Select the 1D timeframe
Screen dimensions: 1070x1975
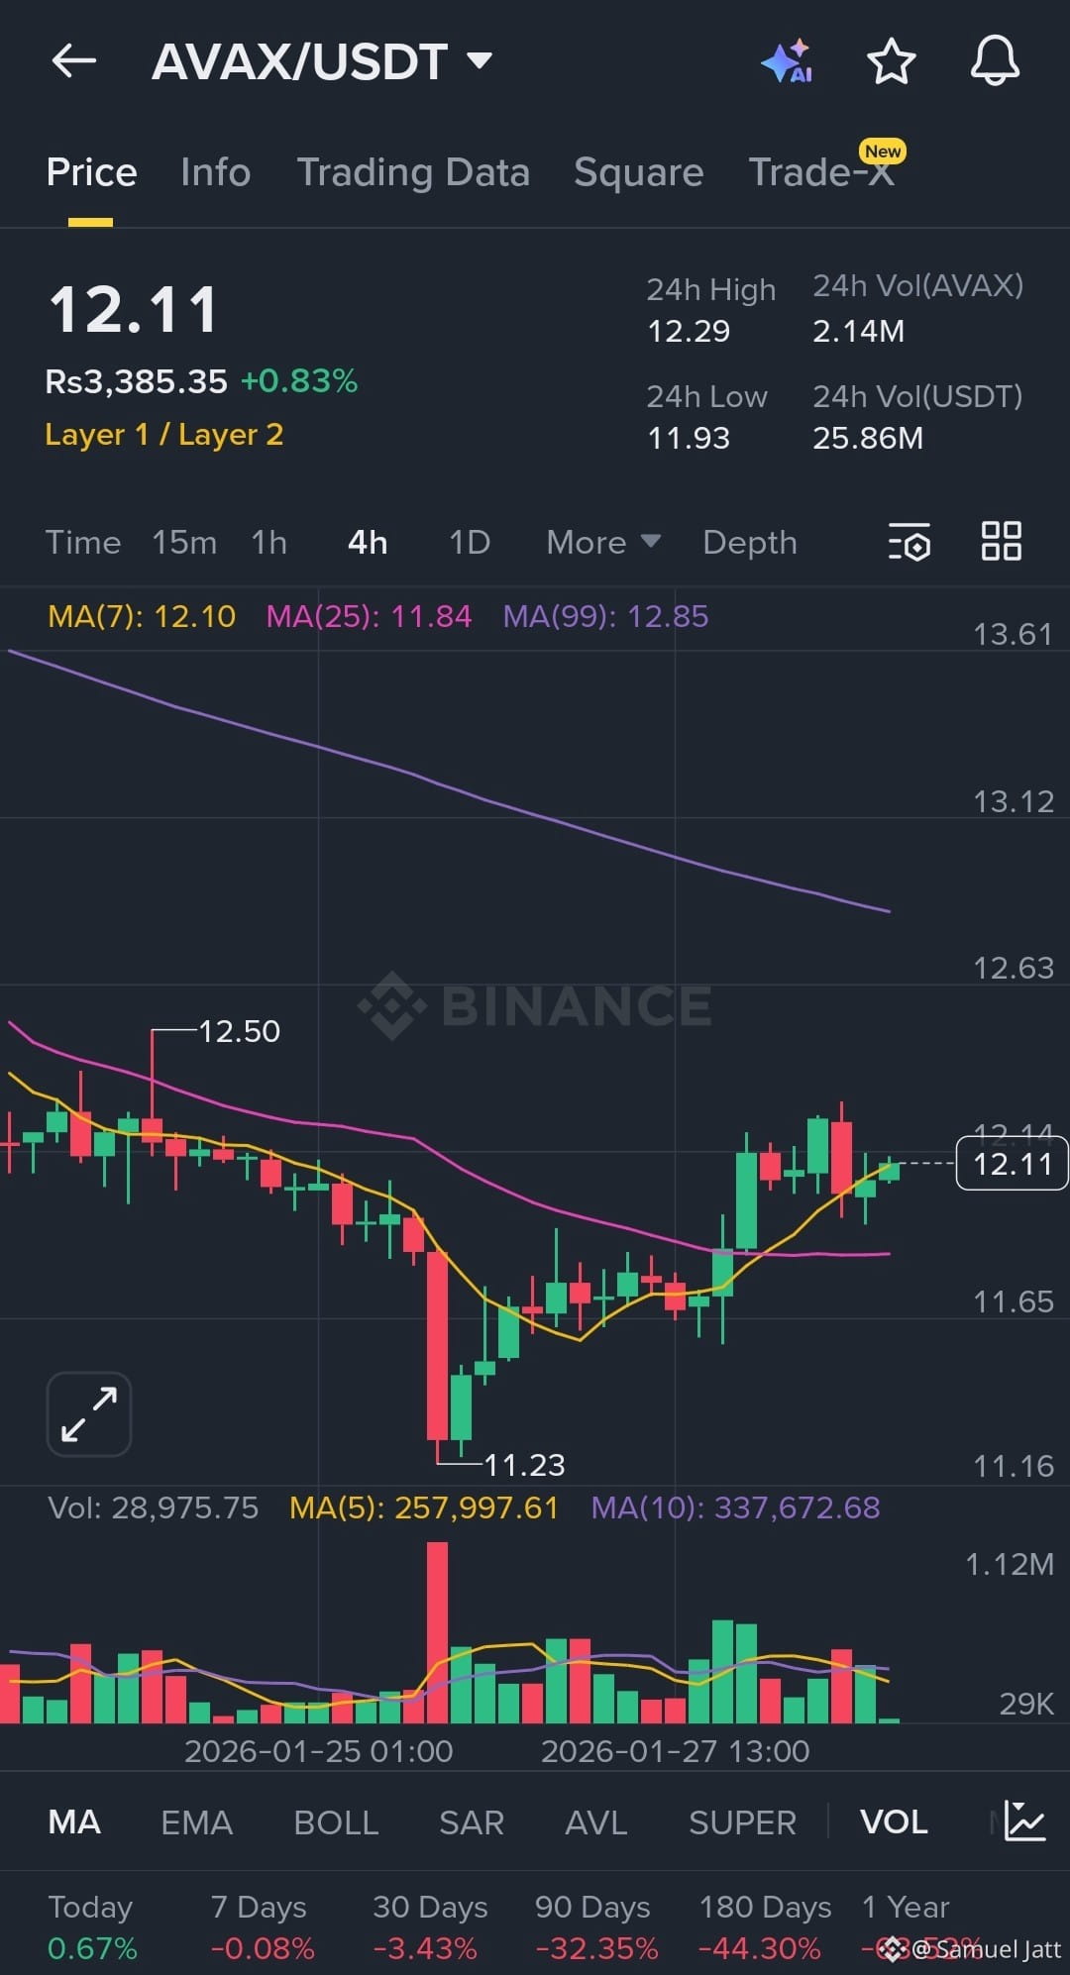pos(470,542)
